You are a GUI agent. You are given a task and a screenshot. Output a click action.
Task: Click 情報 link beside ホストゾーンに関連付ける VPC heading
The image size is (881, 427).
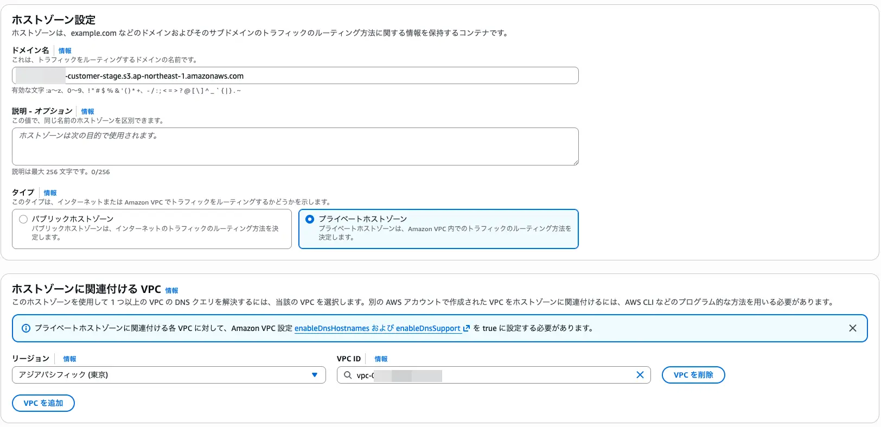pyautogui.click(x=171, y=290)
